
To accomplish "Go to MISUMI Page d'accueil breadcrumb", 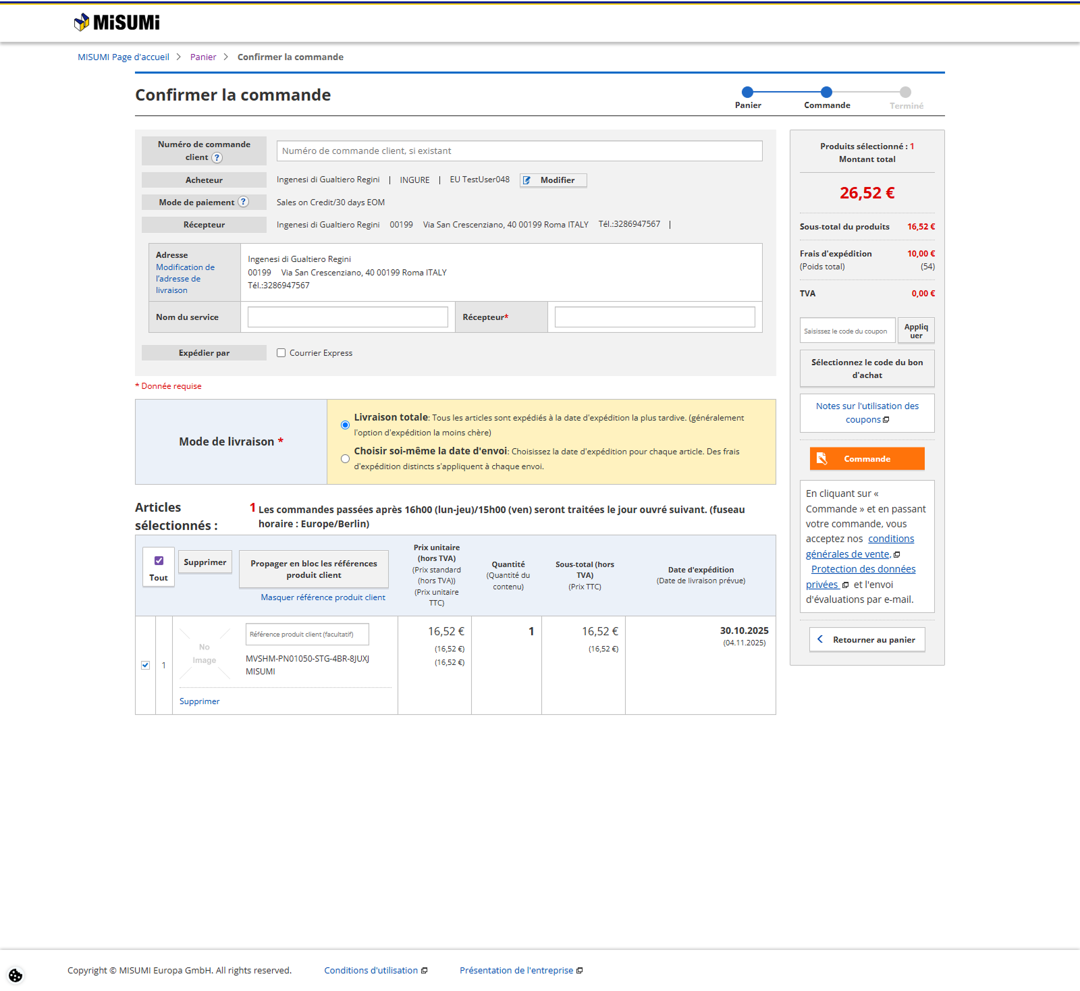I will pos(123,57).
